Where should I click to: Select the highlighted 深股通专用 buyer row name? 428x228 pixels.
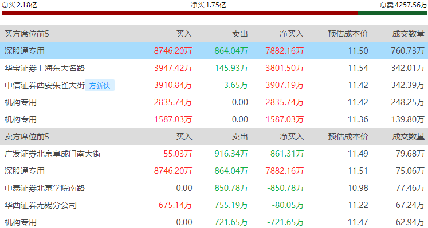[25, 51]
